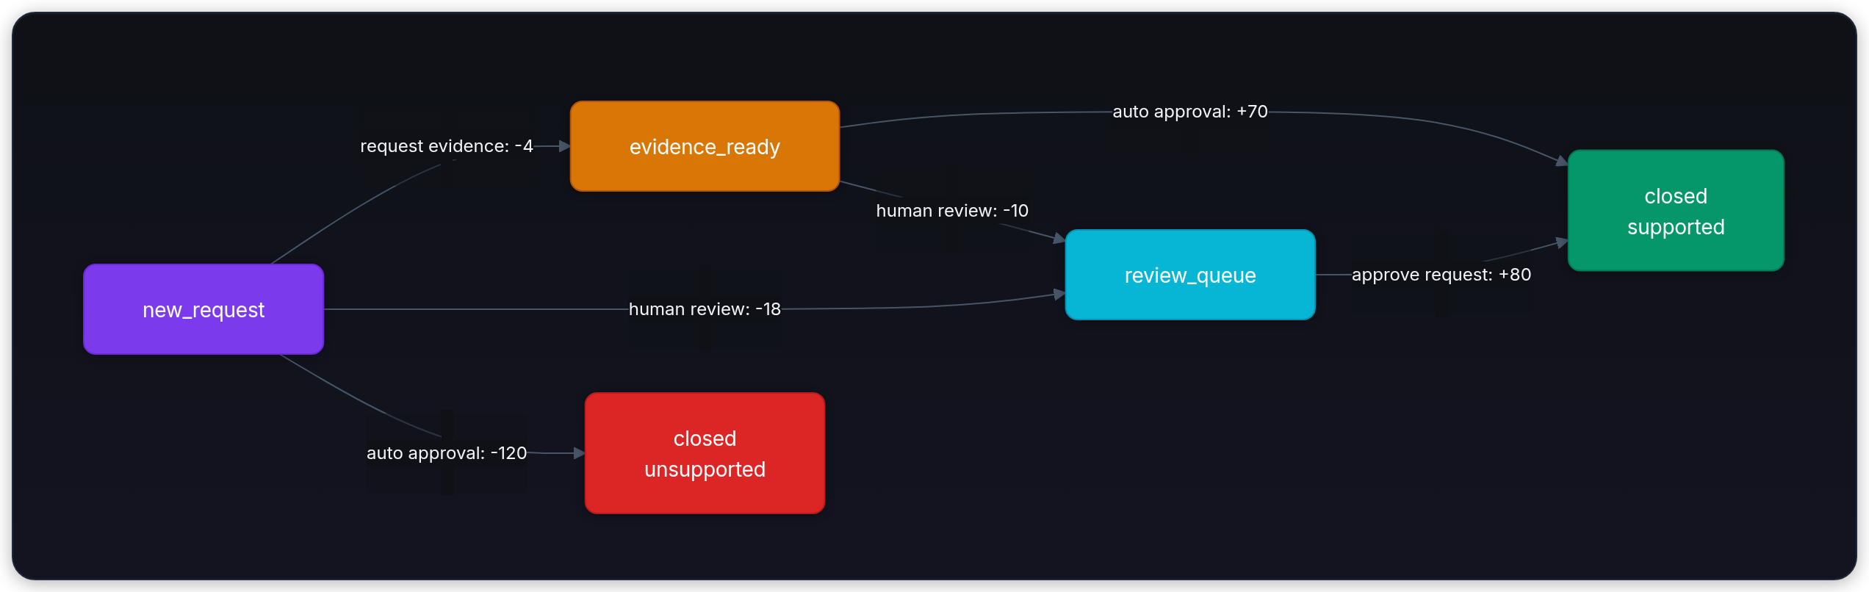Select the review_queue node
1869x592 pixels.
1190,275
